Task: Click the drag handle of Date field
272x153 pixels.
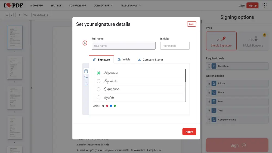Action: pyautogui.click(x=209, y=102)
